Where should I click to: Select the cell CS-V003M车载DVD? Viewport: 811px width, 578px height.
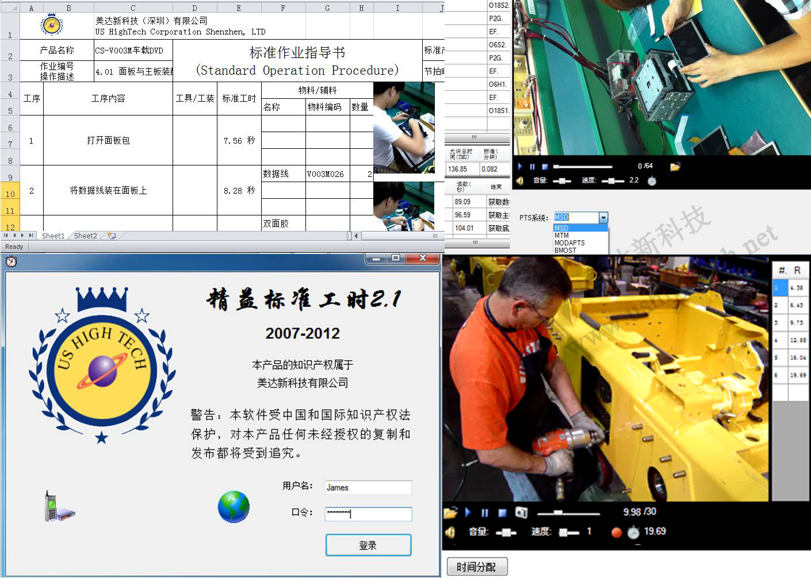133,50
